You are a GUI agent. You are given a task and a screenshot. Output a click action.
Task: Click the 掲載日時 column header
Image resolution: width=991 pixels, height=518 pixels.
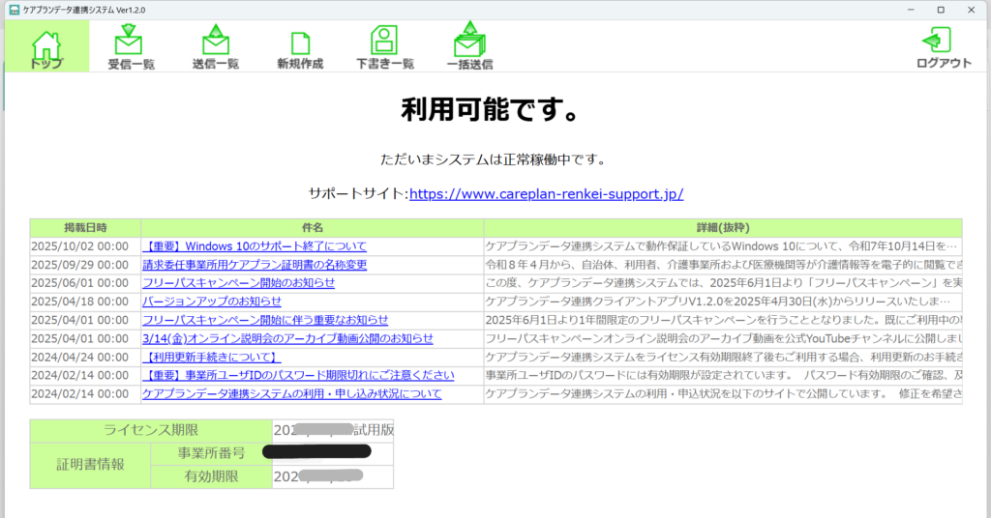point(85,228)
